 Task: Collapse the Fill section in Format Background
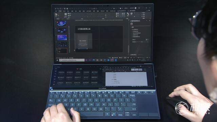(x=131, y=27)
